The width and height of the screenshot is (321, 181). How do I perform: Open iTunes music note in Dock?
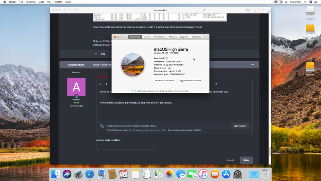(x=203, y=174)
